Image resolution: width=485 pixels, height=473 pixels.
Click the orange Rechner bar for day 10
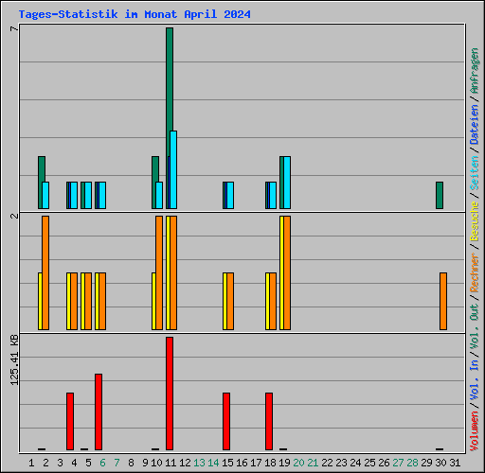159,272
